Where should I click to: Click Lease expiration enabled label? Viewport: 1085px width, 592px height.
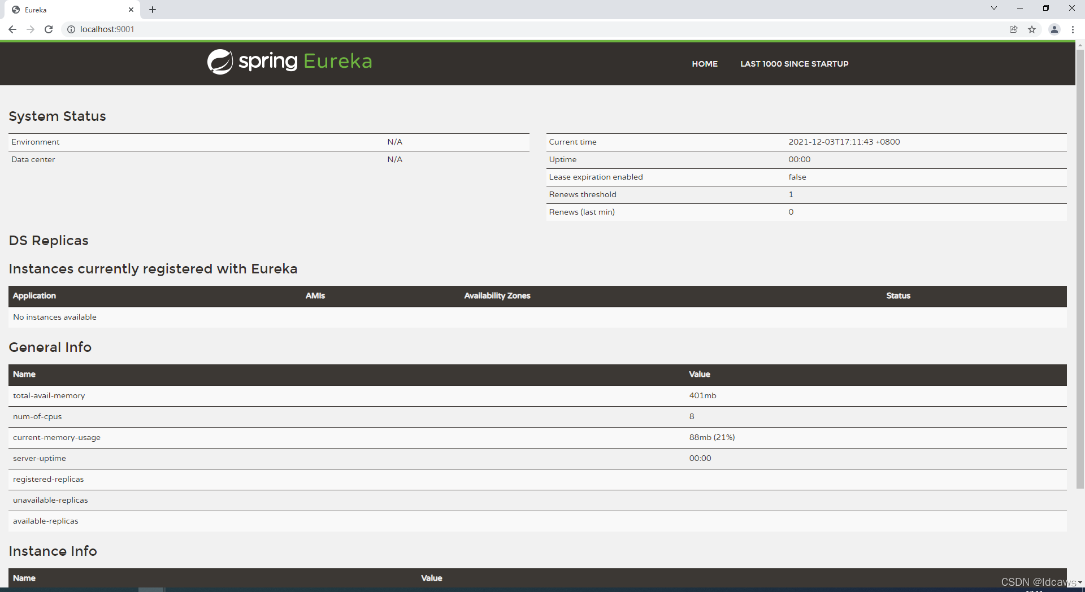click(x=596, y=177)
